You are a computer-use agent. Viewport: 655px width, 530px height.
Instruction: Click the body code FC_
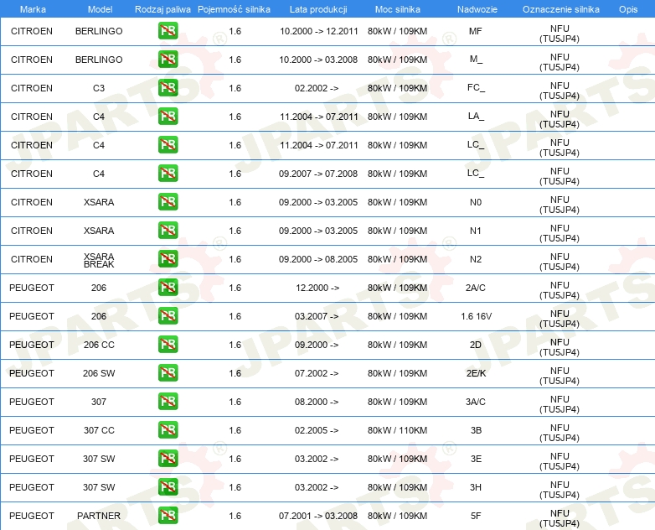[x=476, y=88]
